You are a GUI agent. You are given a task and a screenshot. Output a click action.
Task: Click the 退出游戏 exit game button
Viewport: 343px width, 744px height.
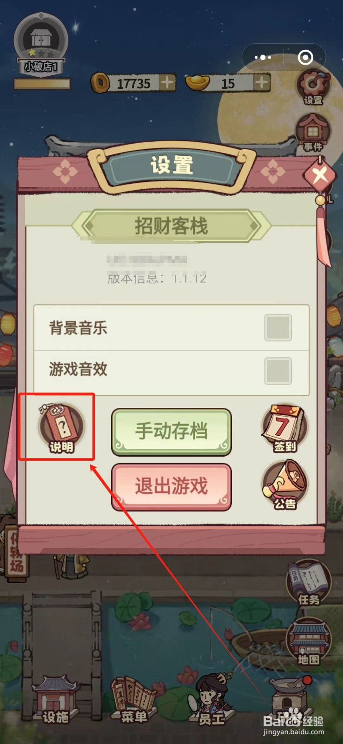pyautogui.click(x=171, y=486)
